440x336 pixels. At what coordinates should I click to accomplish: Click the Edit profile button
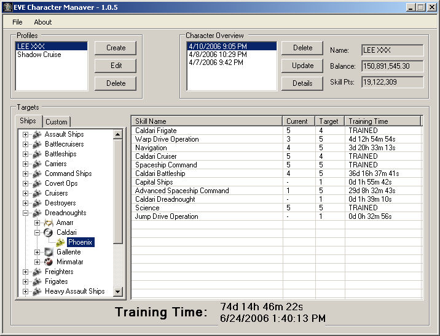tap(116, 66)
